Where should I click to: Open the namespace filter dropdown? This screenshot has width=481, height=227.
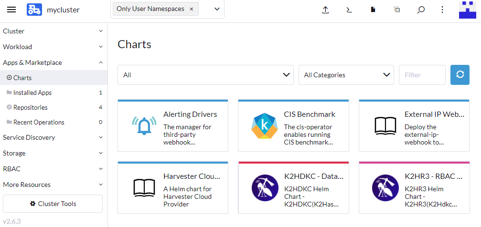point(217,9)
